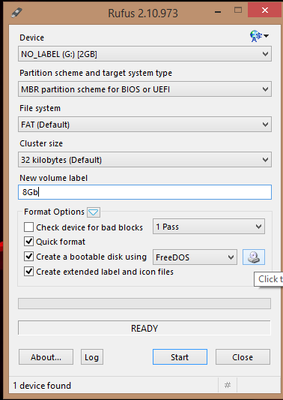Click the READY status field
The image size is (283, 400).
click(x=144, y=328)
